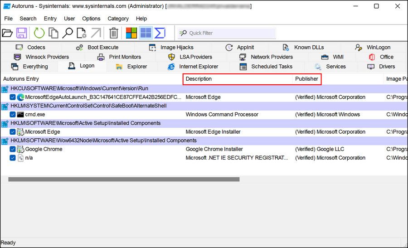
Task: Select the HKCU Run registry key row
Action: click(204, 88)
